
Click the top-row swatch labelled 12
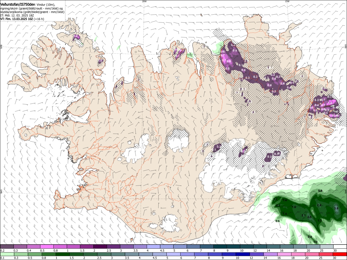(260, 247)
